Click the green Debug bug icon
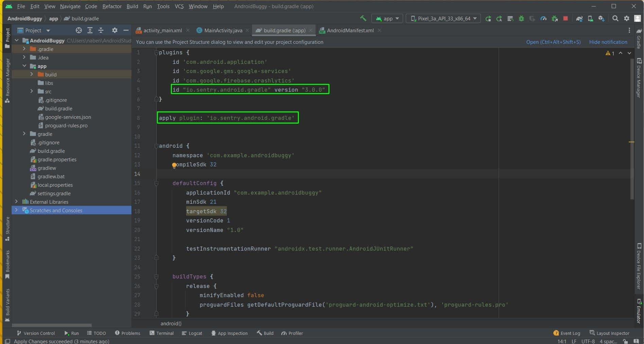The height and width of the screenshot is (344, 644). [x=521, y=18]
